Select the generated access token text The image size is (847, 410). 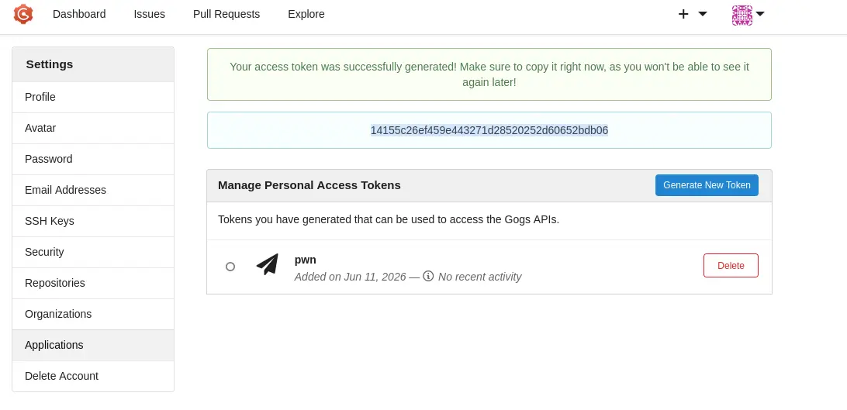click(x=489, y=130)
